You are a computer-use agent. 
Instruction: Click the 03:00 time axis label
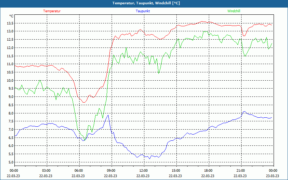coord(46,171)
